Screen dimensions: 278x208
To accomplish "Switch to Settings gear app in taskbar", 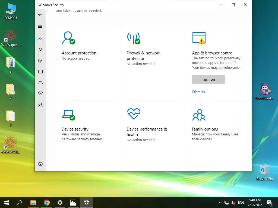I will coord(60,203).
